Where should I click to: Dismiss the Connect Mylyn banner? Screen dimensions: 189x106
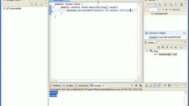(x=184, y=33)
